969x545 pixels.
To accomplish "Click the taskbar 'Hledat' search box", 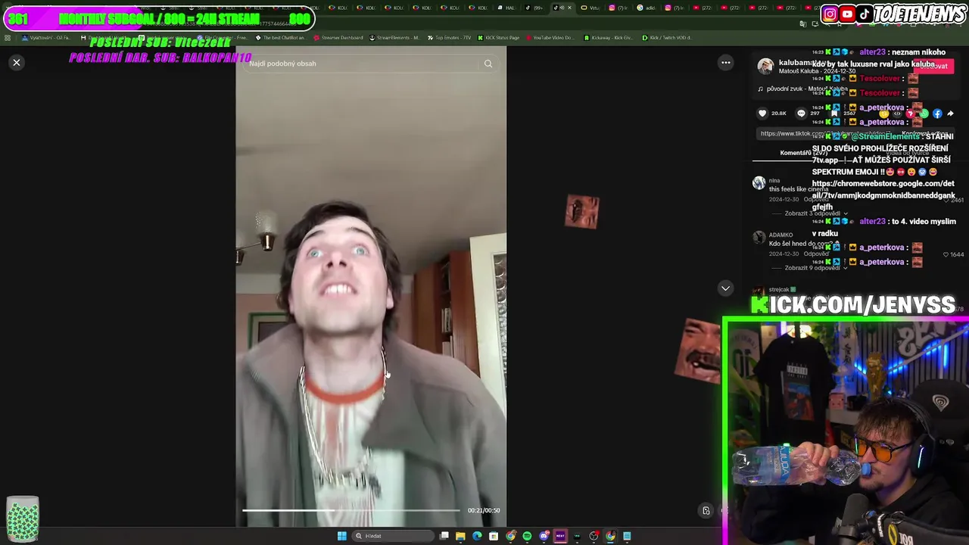I will pyautogui.click(x=394, y=536).
